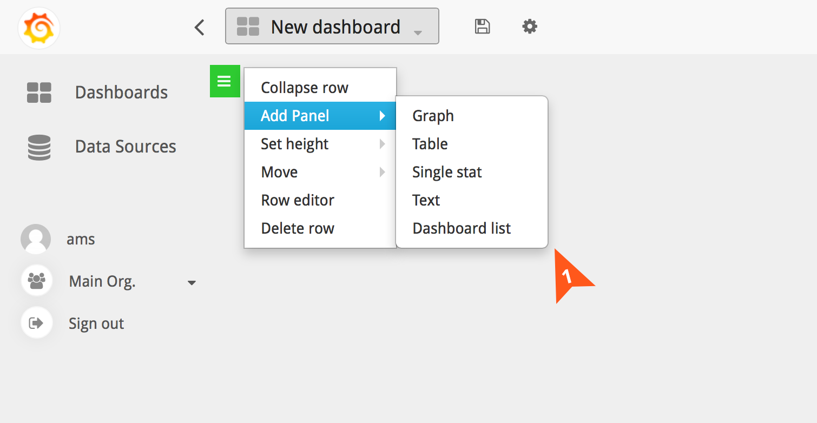This screenshot has height=423, width=817.
Task: Open the Data Sources link
Action: [126, 147]
